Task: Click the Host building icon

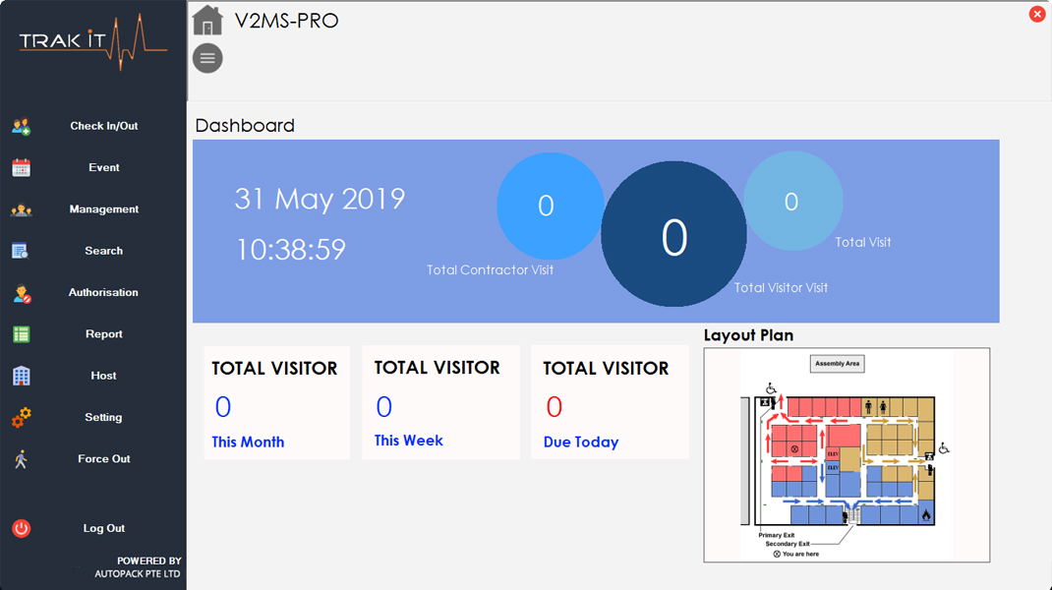Action: click(x=22, y=376)
